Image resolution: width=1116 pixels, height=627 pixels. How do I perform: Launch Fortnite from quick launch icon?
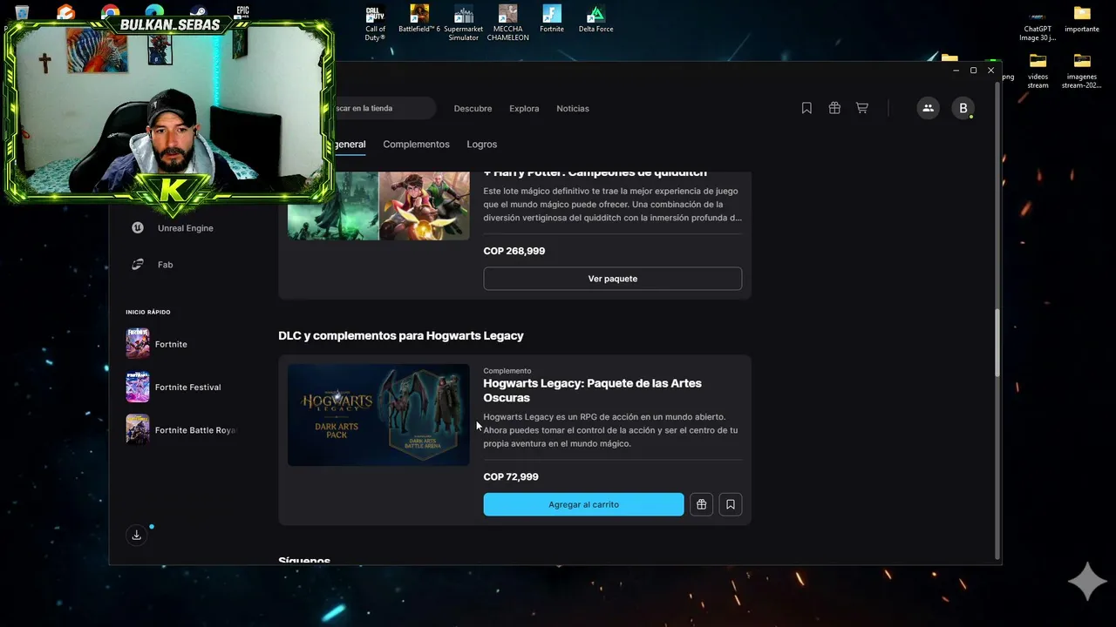(x=138, y=344)
